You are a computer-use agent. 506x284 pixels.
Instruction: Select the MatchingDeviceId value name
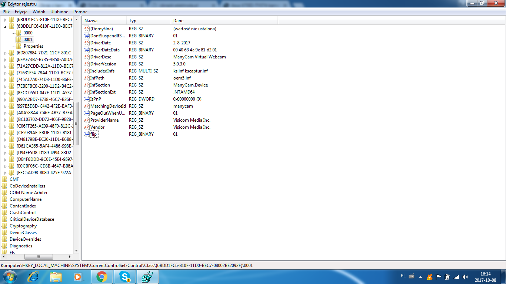[x=108, y=106]
